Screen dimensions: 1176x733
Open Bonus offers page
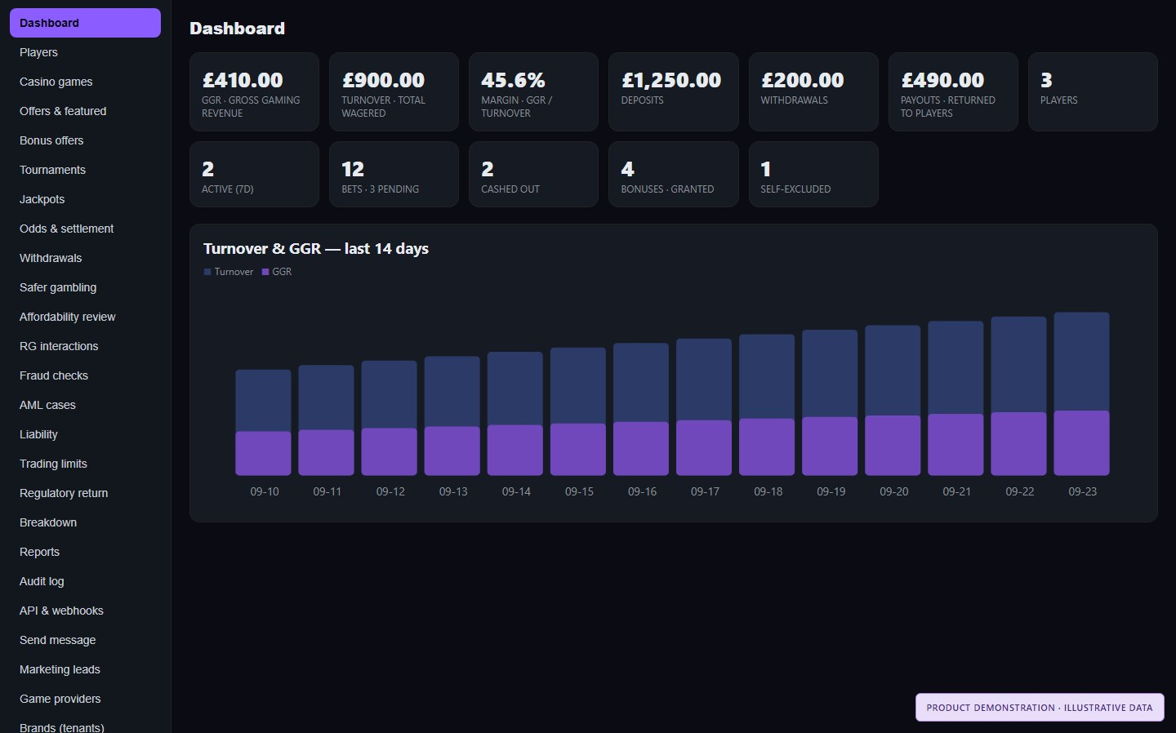click(x=85, y=140)
